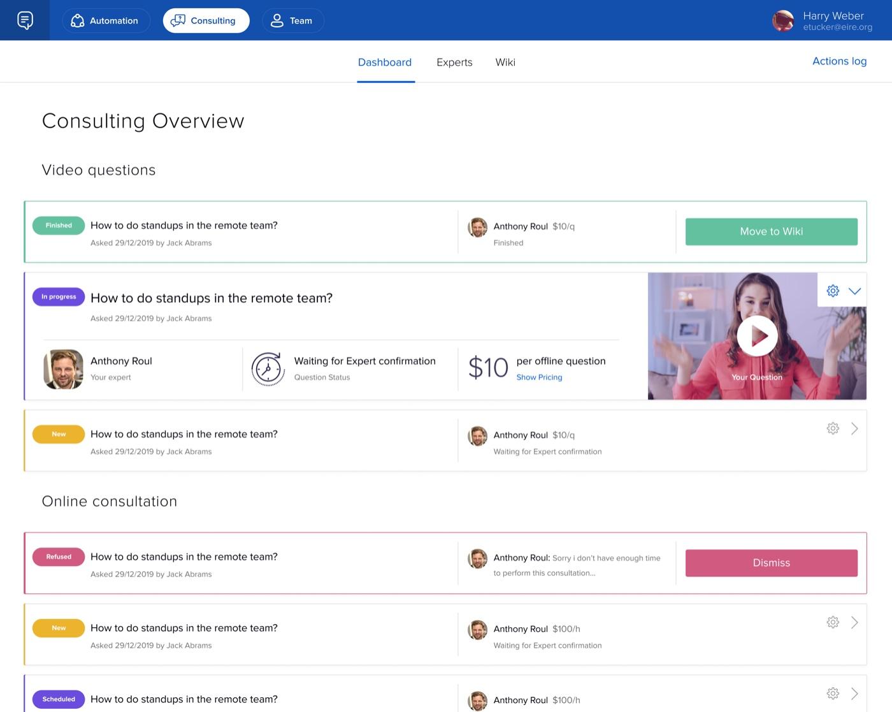Click the Video questions heading
Image resolution: width=892 pixels, height=712 pixels.
point(99,170)
